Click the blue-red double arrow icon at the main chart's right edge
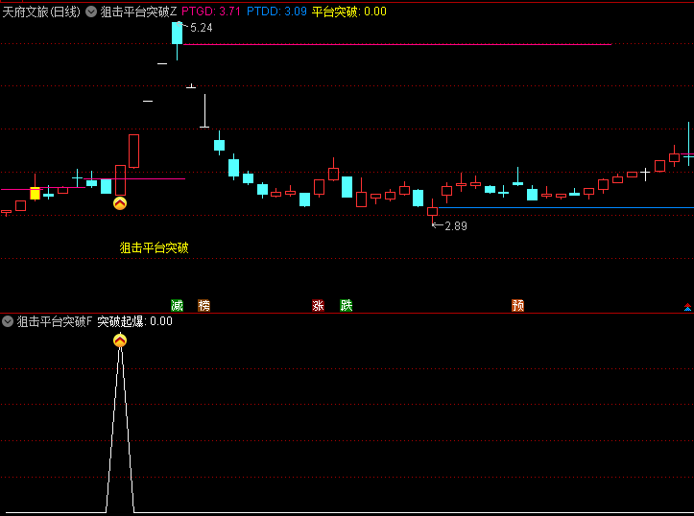694x516 pixels. point(687,307)
